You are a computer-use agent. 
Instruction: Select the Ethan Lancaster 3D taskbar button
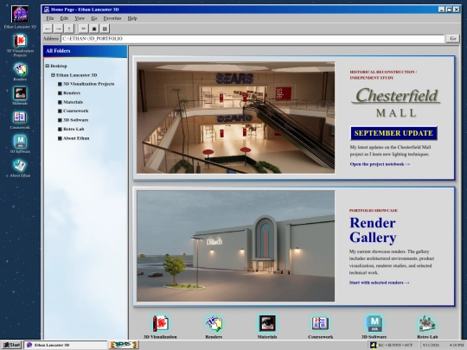click(x=66, y=345)
